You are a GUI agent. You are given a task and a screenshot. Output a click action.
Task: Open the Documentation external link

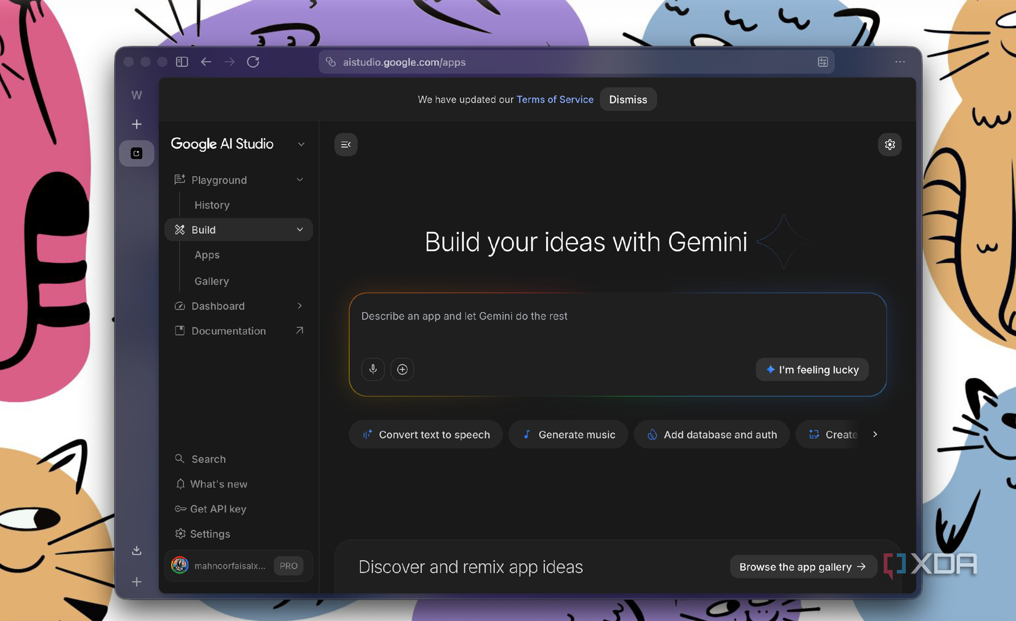coord(238,331)
